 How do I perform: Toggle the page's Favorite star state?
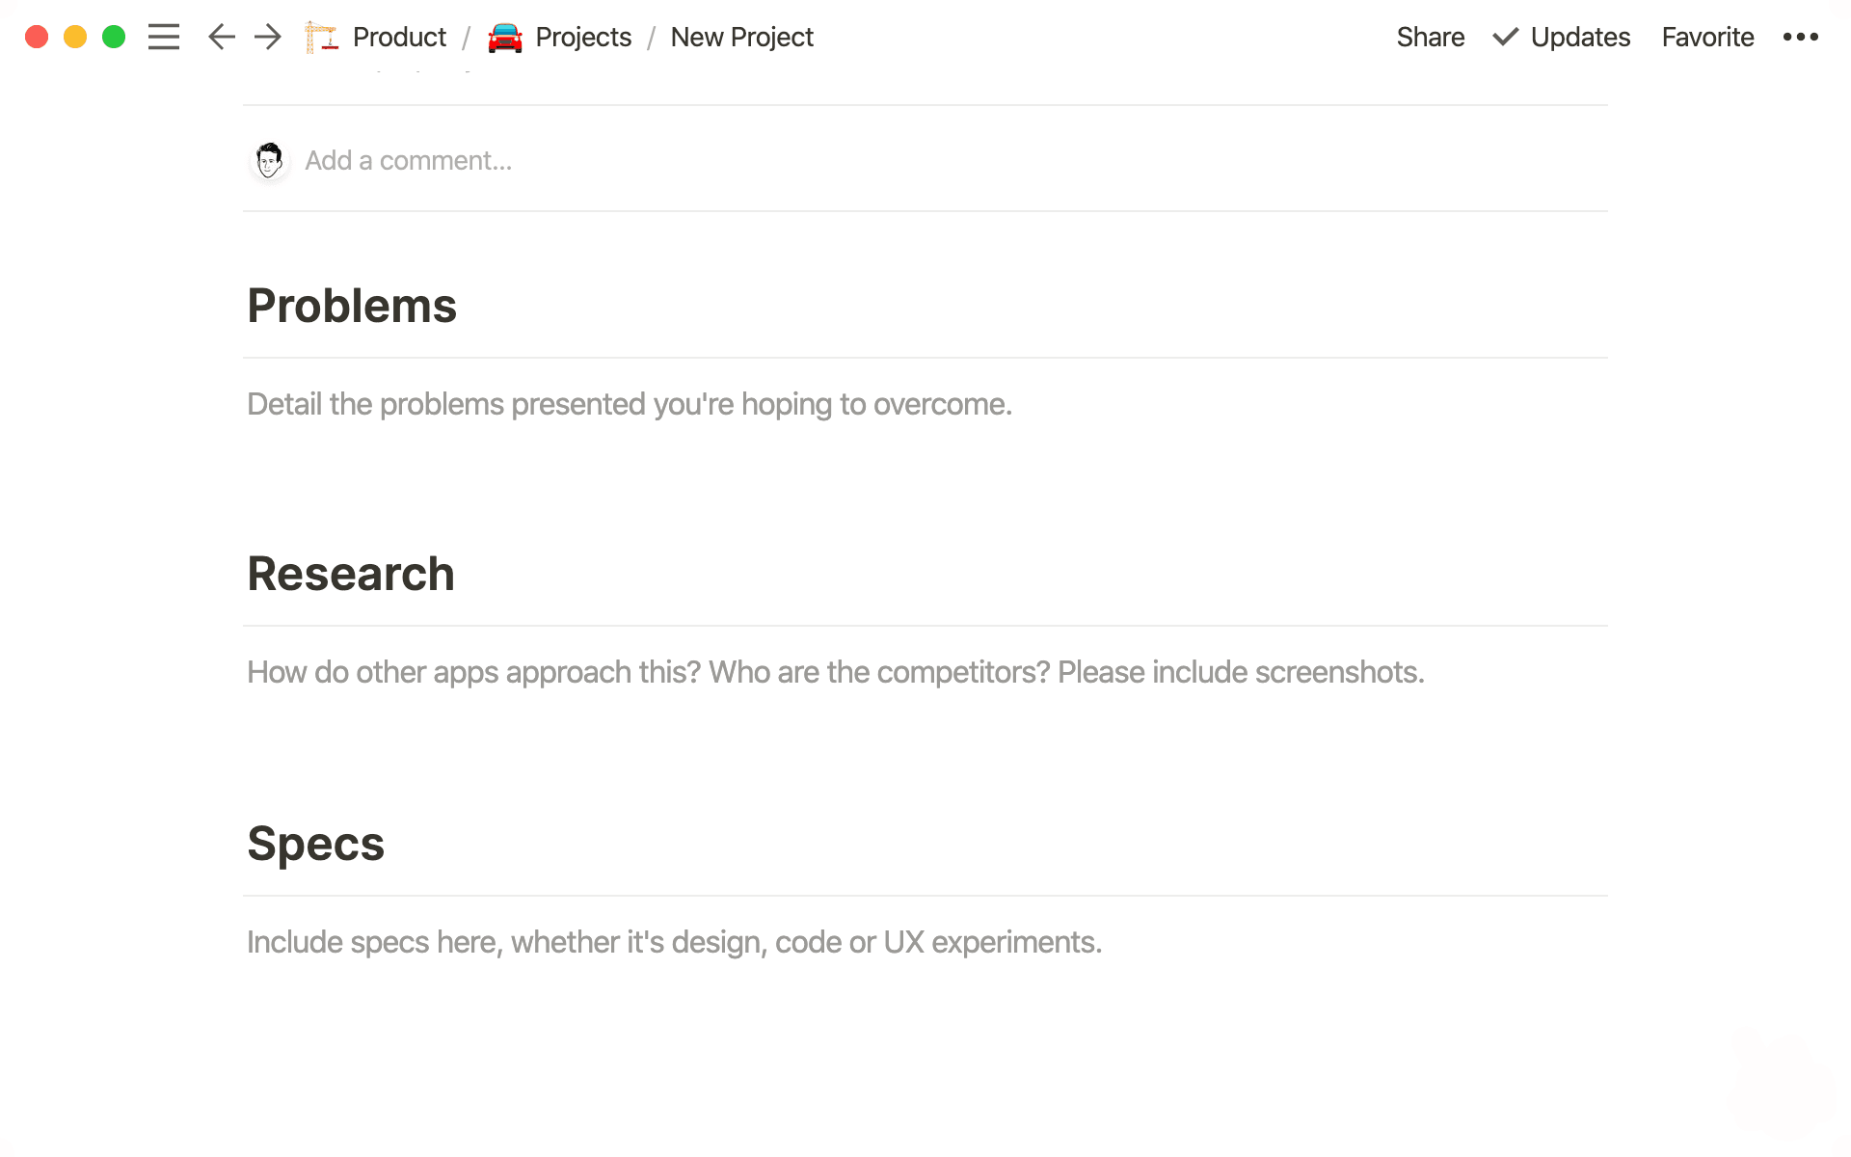[1706, 37]
